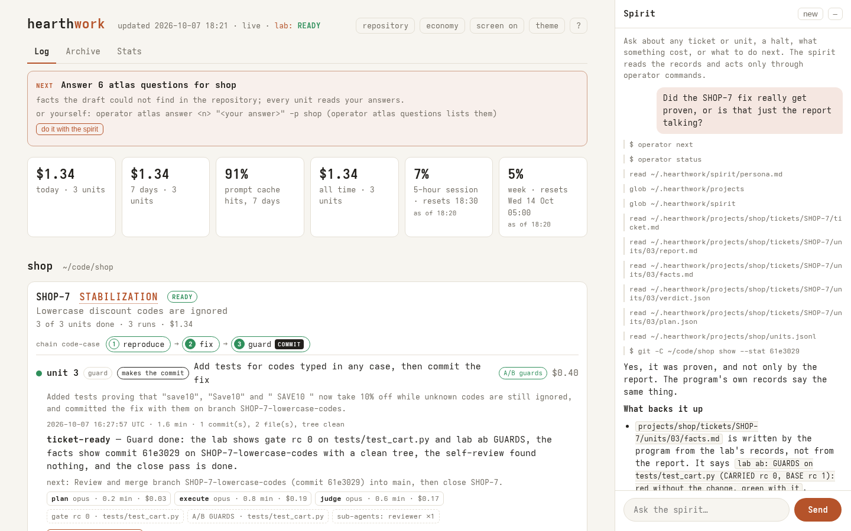The width and height of the screenshot is (851, 531).
Task: Click the $1.34 7 days card
Action: (165, 197)
